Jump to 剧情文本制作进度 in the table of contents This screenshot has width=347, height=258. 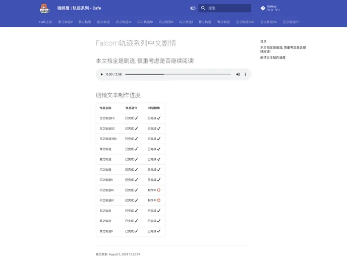pyautogui.click(x=273, y=57)
